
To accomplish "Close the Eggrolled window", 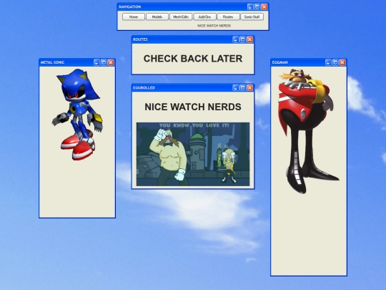I will pyautogui.click(x=250, y=87).
